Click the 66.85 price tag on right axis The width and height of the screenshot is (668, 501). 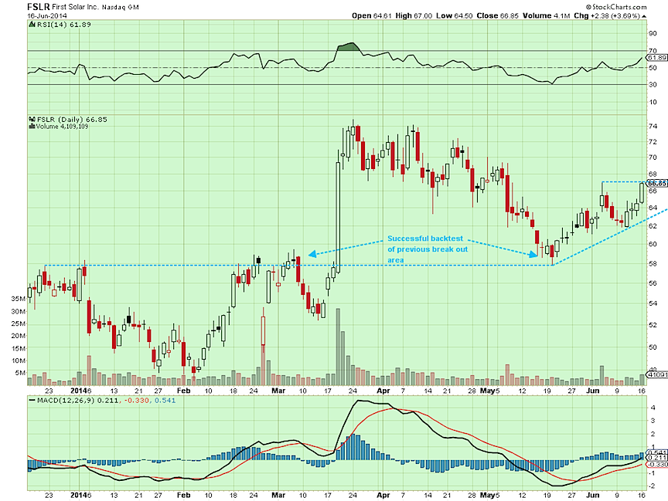(657, 183)
